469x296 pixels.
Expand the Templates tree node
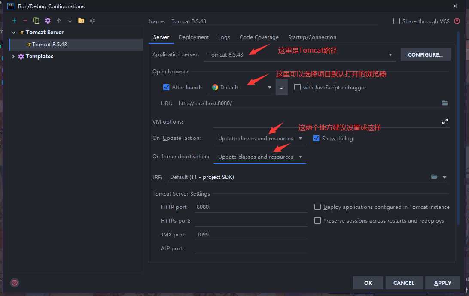(x=13, y=57)
